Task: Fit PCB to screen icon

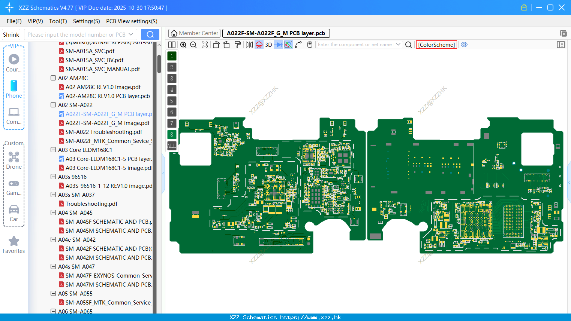Action: tap(205, 45)
